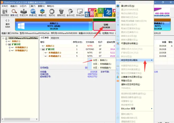174x123 pixels.
Task: Collapse 扩展分区 row in partition table
Action: [x=41, y=49]
